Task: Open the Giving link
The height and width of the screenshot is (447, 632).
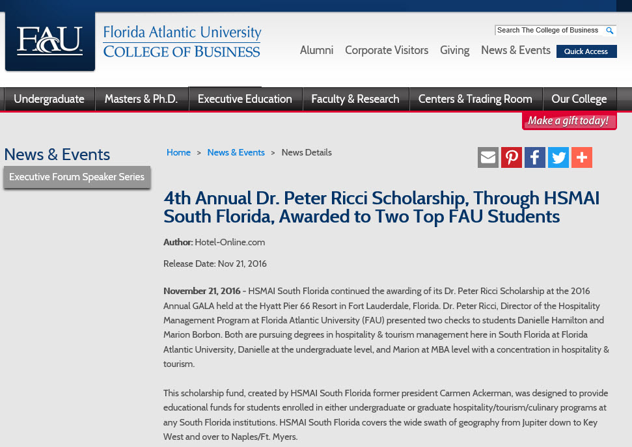Action: click(455, 50)
